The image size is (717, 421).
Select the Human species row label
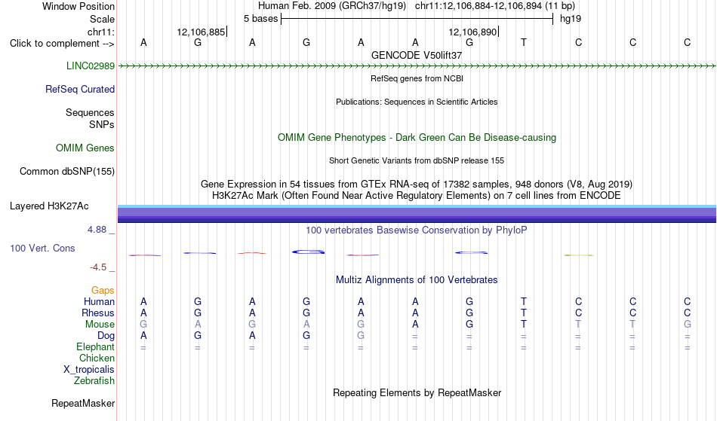pos(99,301)
